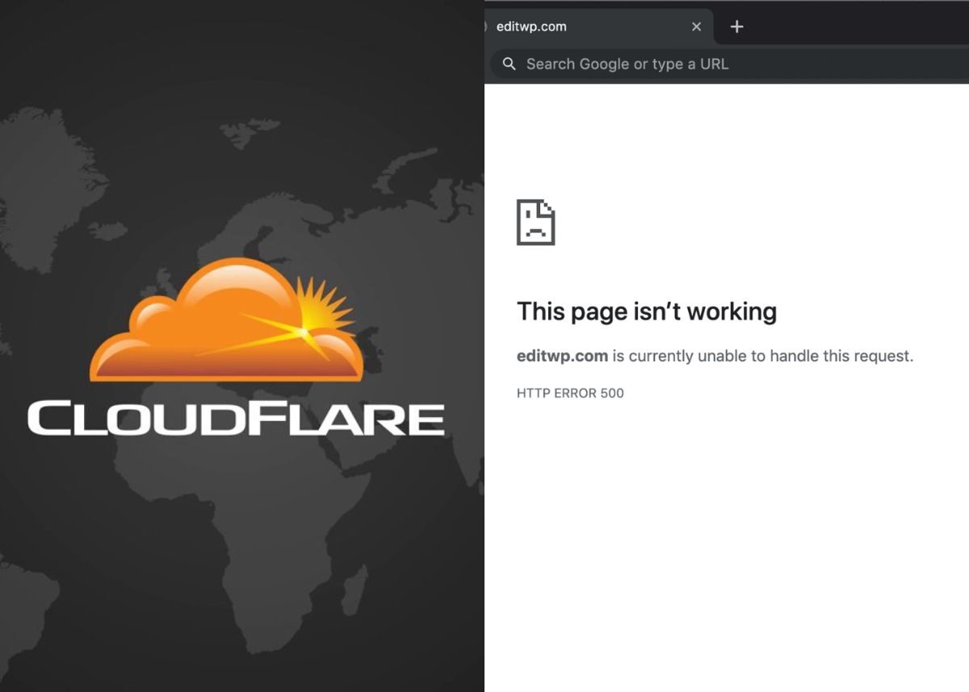Screen dimensions: 969x692
Task: Click the large letter C in CloudFlare wordmark
Action: [50, 419]
